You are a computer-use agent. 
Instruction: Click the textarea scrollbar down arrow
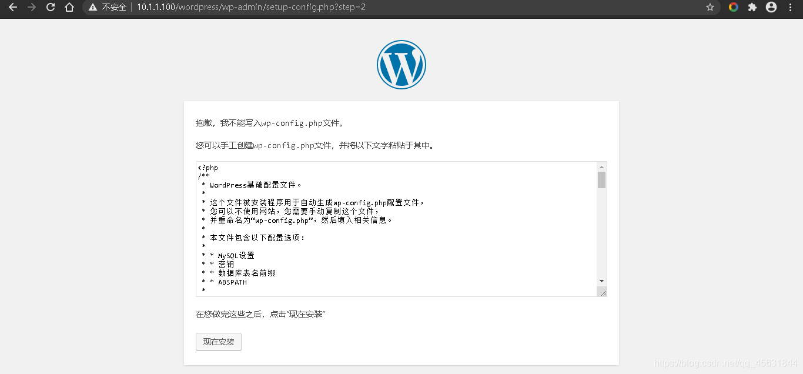click(x=601, y=281)
